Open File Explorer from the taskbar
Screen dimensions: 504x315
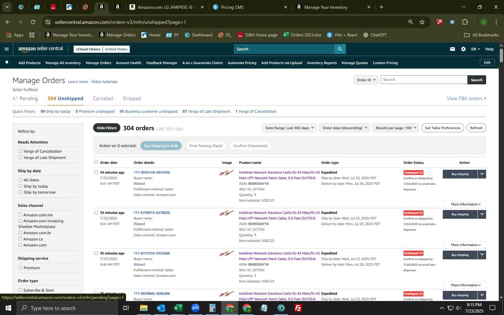tap(144, 308)
